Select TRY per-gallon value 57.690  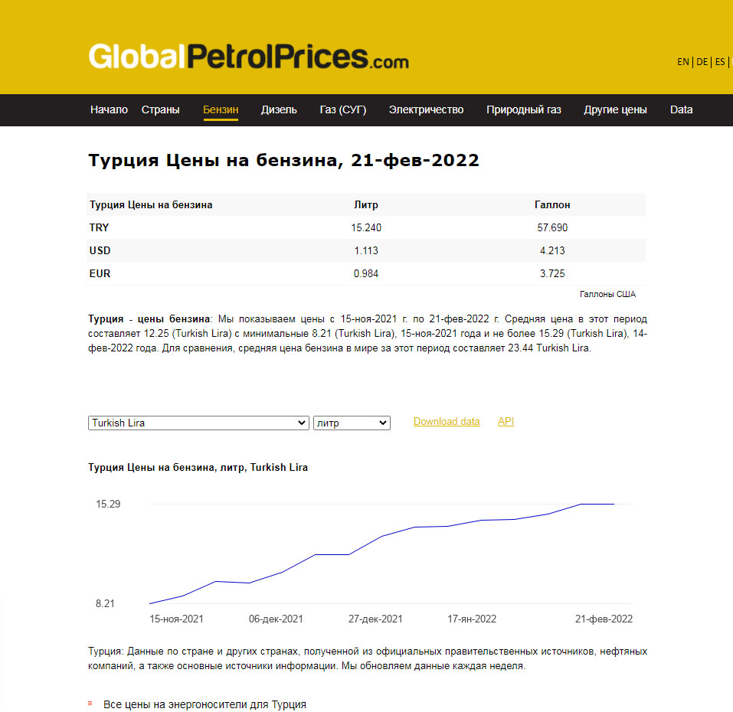pos(552,227)
